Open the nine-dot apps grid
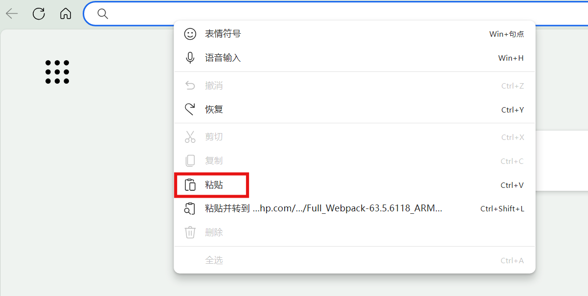Viewport: 588px width, 296px height. pos(57,72)
